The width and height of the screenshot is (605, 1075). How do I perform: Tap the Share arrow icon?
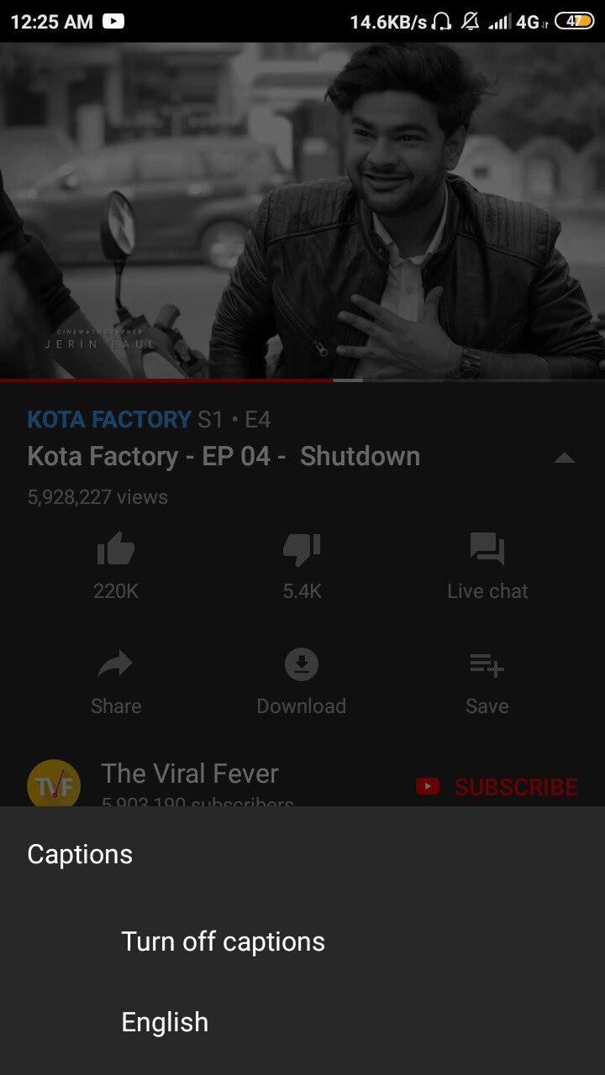pyautogui.click(x=116, y=665)
